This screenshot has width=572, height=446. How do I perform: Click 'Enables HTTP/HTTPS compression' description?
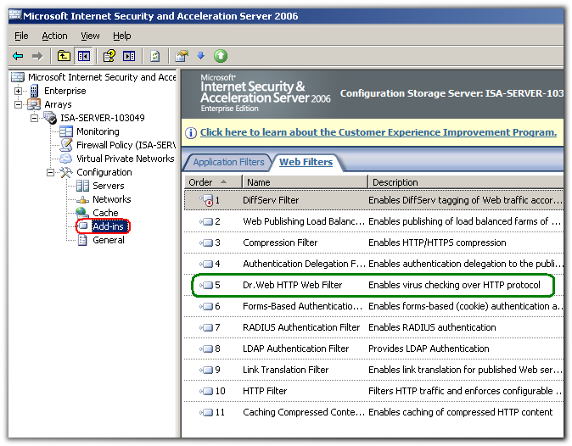(437, 243)
